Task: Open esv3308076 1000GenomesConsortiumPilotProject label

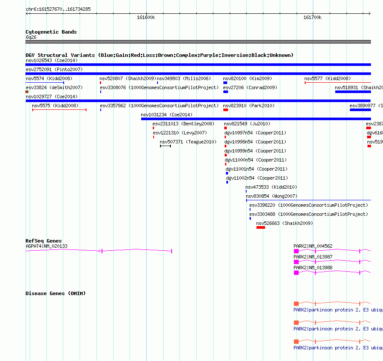Action: tap(159, 87)
